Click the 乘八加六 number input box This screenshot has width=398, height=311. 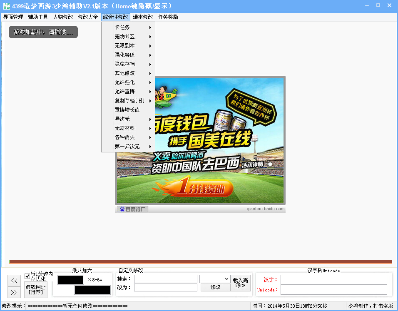tap(71, 280)
